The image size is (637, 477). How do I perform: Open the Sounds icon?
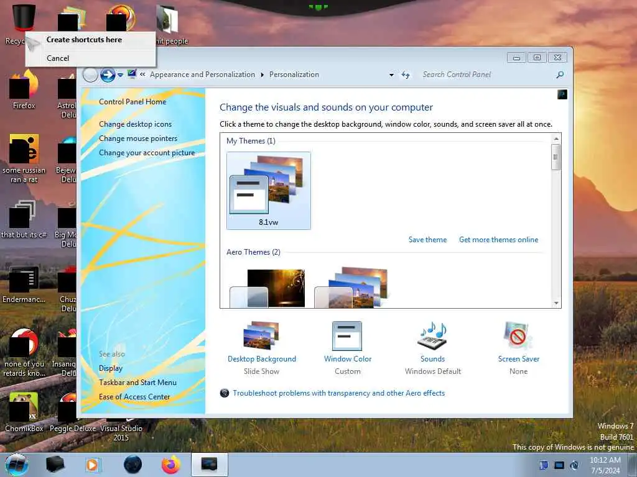[432, 336]
